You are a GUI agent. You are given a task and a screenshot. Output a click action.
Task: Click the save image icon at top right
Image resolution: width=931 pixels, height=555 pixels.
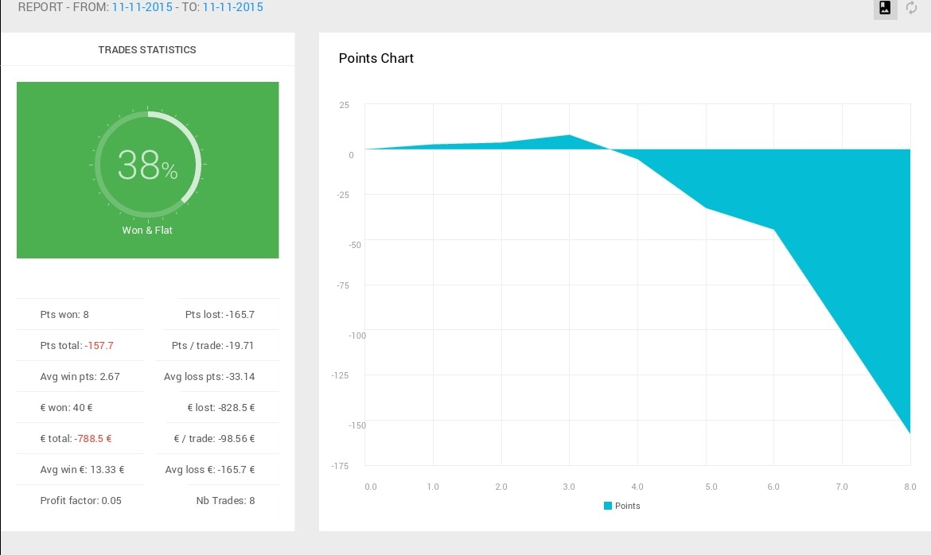(885, 8)
